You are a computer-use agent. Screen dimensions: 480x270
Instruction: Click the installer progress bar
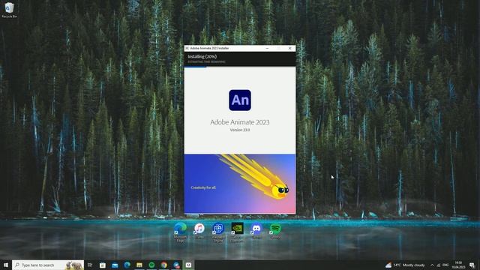(x=240, y=67)
